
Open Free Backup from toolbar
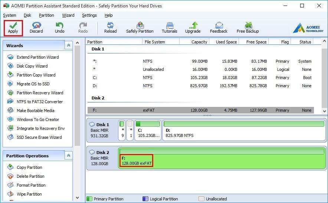248,28
